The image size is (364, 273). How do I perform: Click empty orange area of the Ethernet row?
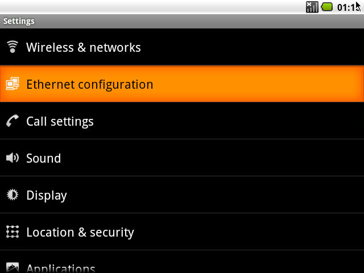255,84
